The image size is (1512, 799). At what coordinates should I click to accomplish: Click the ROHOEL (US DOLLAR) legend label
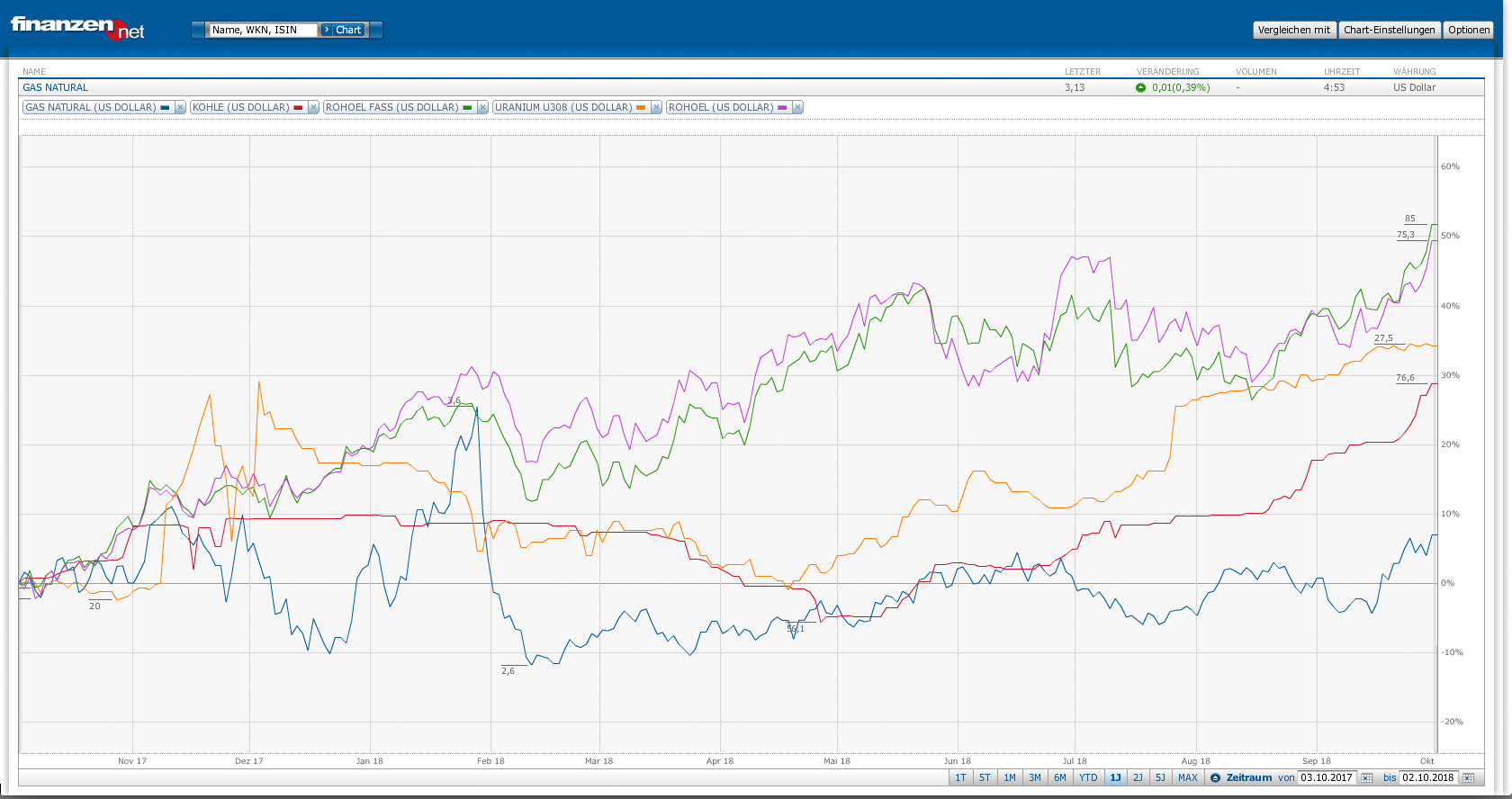pos(721,107)
